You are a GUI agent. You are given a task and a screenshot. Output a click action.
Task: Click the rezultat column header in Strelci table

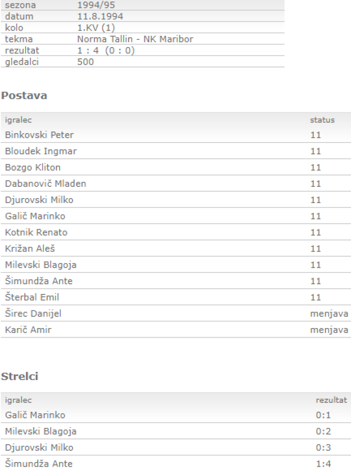(331, 400)
